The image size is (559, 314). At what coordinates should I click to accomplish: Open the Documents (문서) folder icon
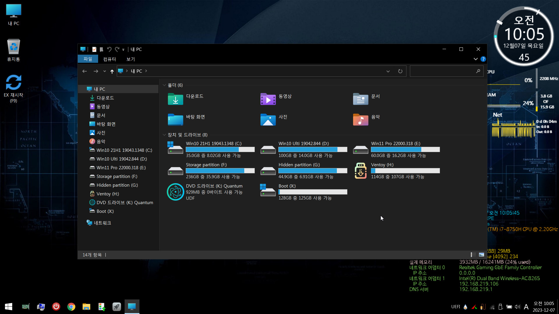tap(360, 99)
